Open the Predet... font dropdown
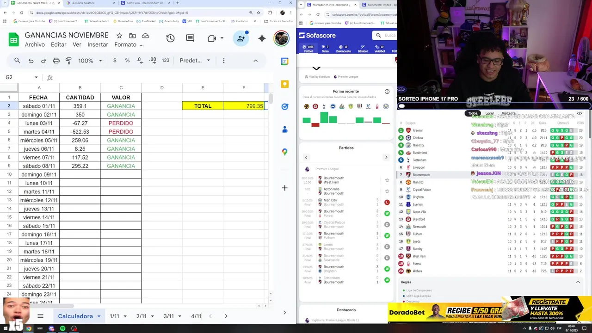 click(x=195, y=61)
